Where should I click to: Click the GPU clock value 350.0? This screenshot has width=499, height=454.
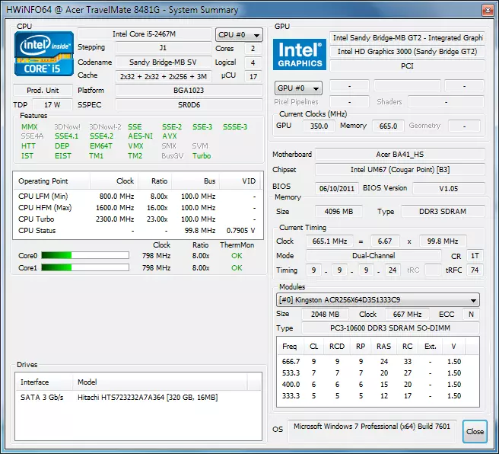point(319,126)
